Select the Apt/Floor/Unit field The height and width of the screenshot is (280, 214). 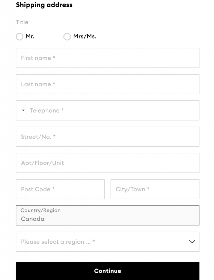click(108, 163)
